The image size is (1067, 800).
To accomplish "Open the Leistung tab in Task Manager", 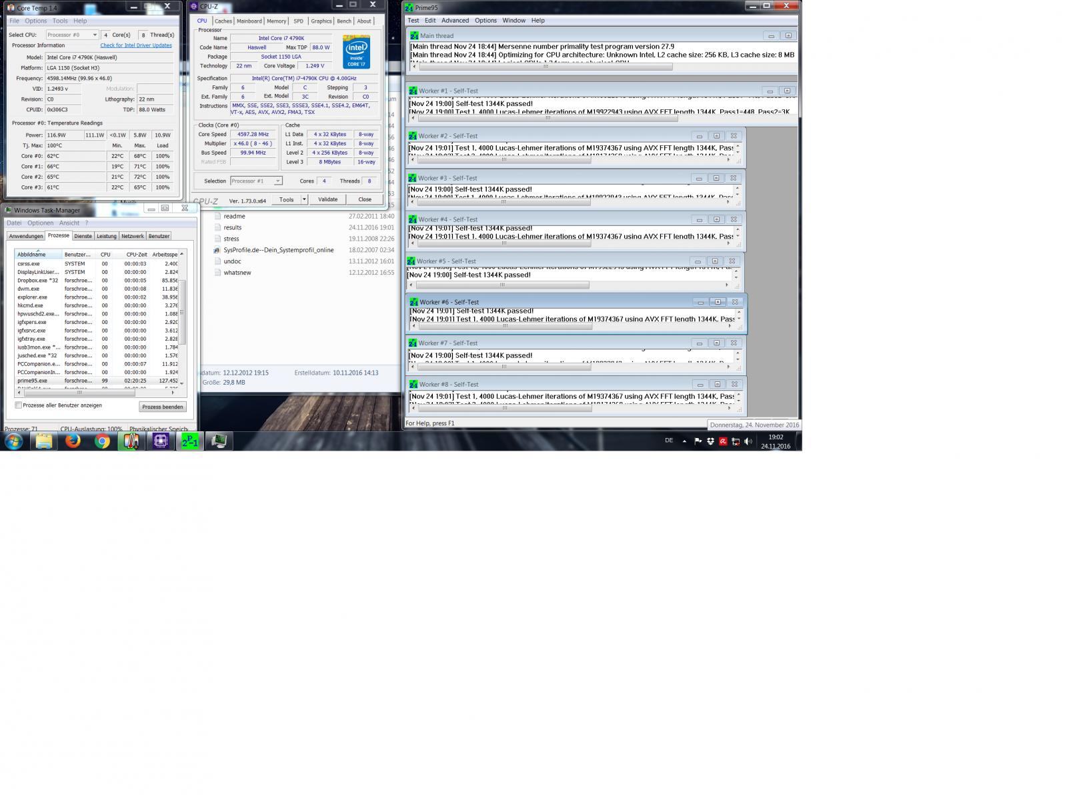I will 107,236.
